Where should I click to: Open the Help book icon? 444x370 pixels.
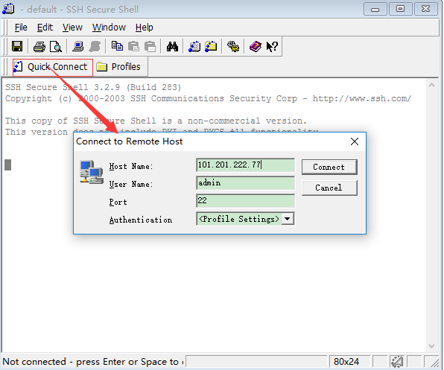(256, 46)
